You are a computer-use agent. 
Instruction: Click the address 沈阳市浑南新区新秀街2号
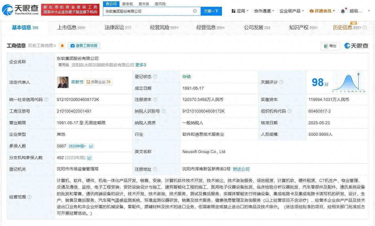(x=207, y=169)
